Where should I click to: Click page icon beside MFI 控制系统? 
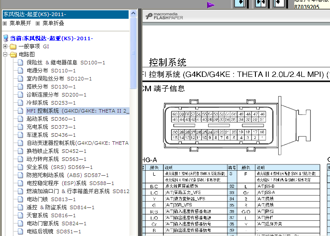click(21, 111)
